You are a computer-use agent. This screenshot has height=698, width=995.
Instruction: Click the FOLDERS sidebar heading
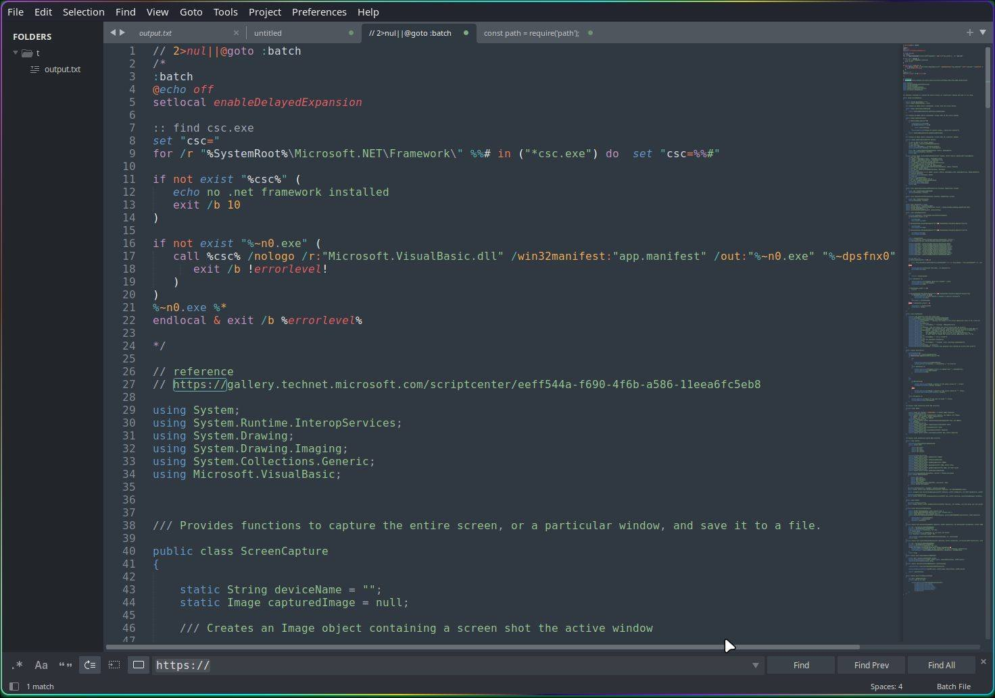point(32,36)
